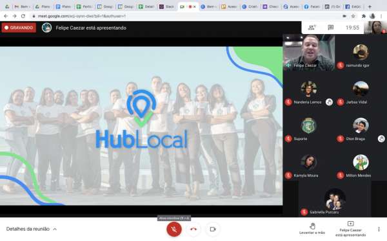Click the presenter avatar beside Felipe Caezar banner

(46, 28)
